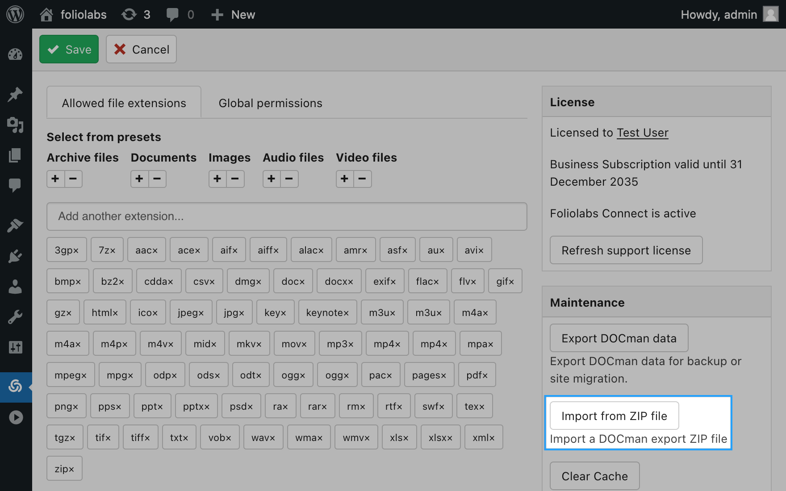Image resolution: width=786 pixels, height=491 pixels.
Task: Add Archive files preset with plus
Action: pos(55,179)
